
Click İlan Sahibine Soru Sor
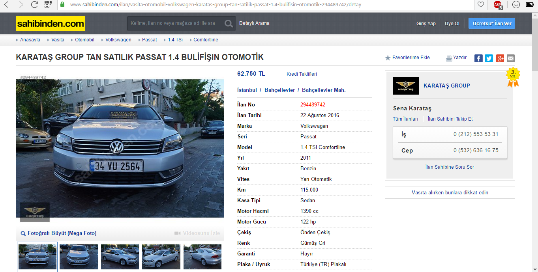[x=450, y=167]
